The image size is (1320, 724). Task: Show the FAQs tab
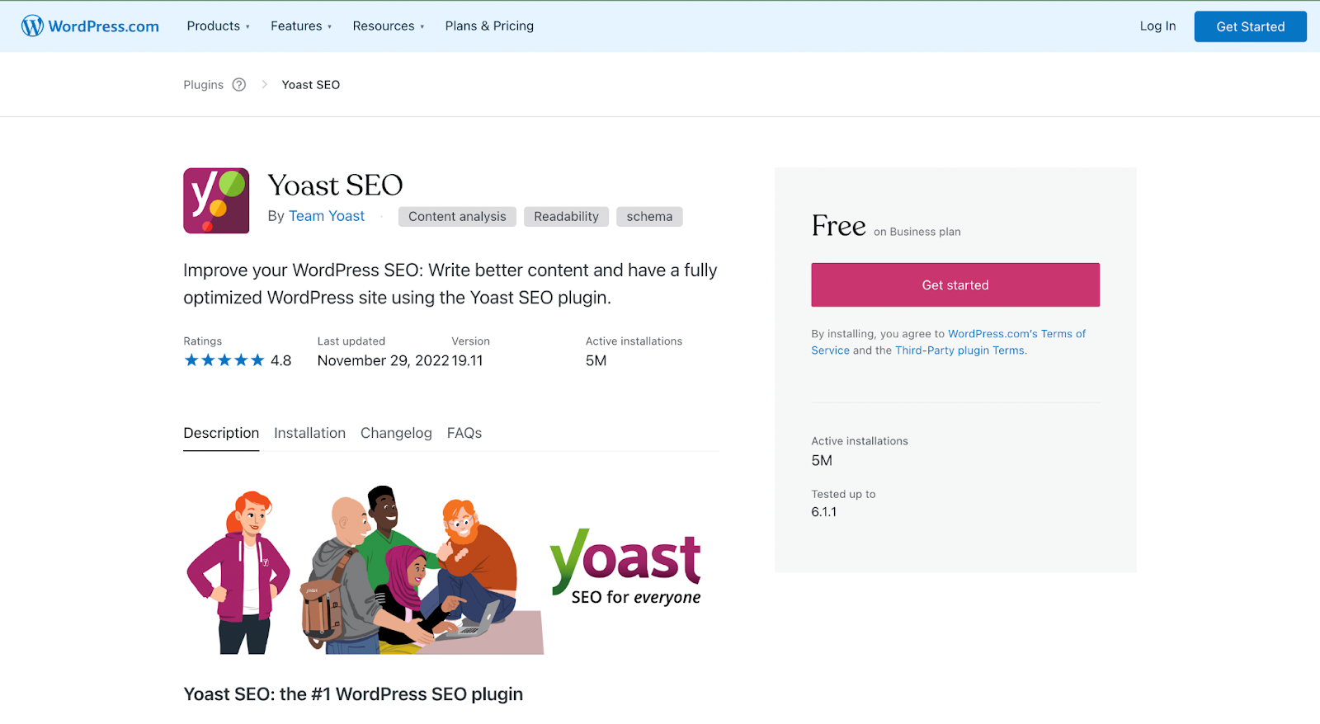464,433
